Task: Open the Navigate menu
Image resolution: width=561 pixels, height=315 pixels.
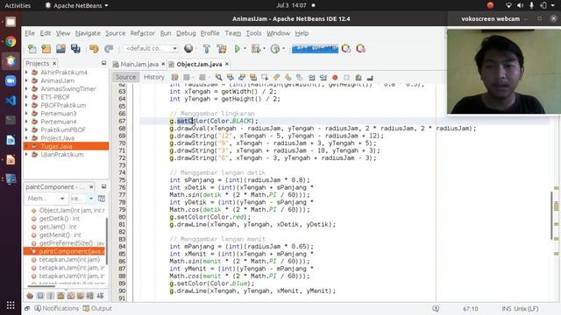Action: [x=88, y=33]
